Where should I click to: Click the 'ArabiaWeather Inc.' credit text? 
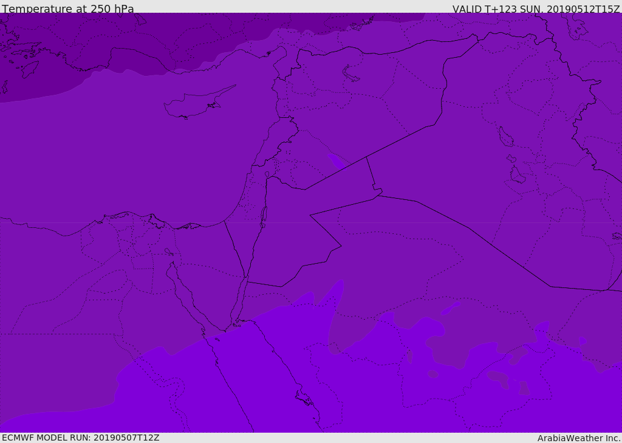coord(579,438)
